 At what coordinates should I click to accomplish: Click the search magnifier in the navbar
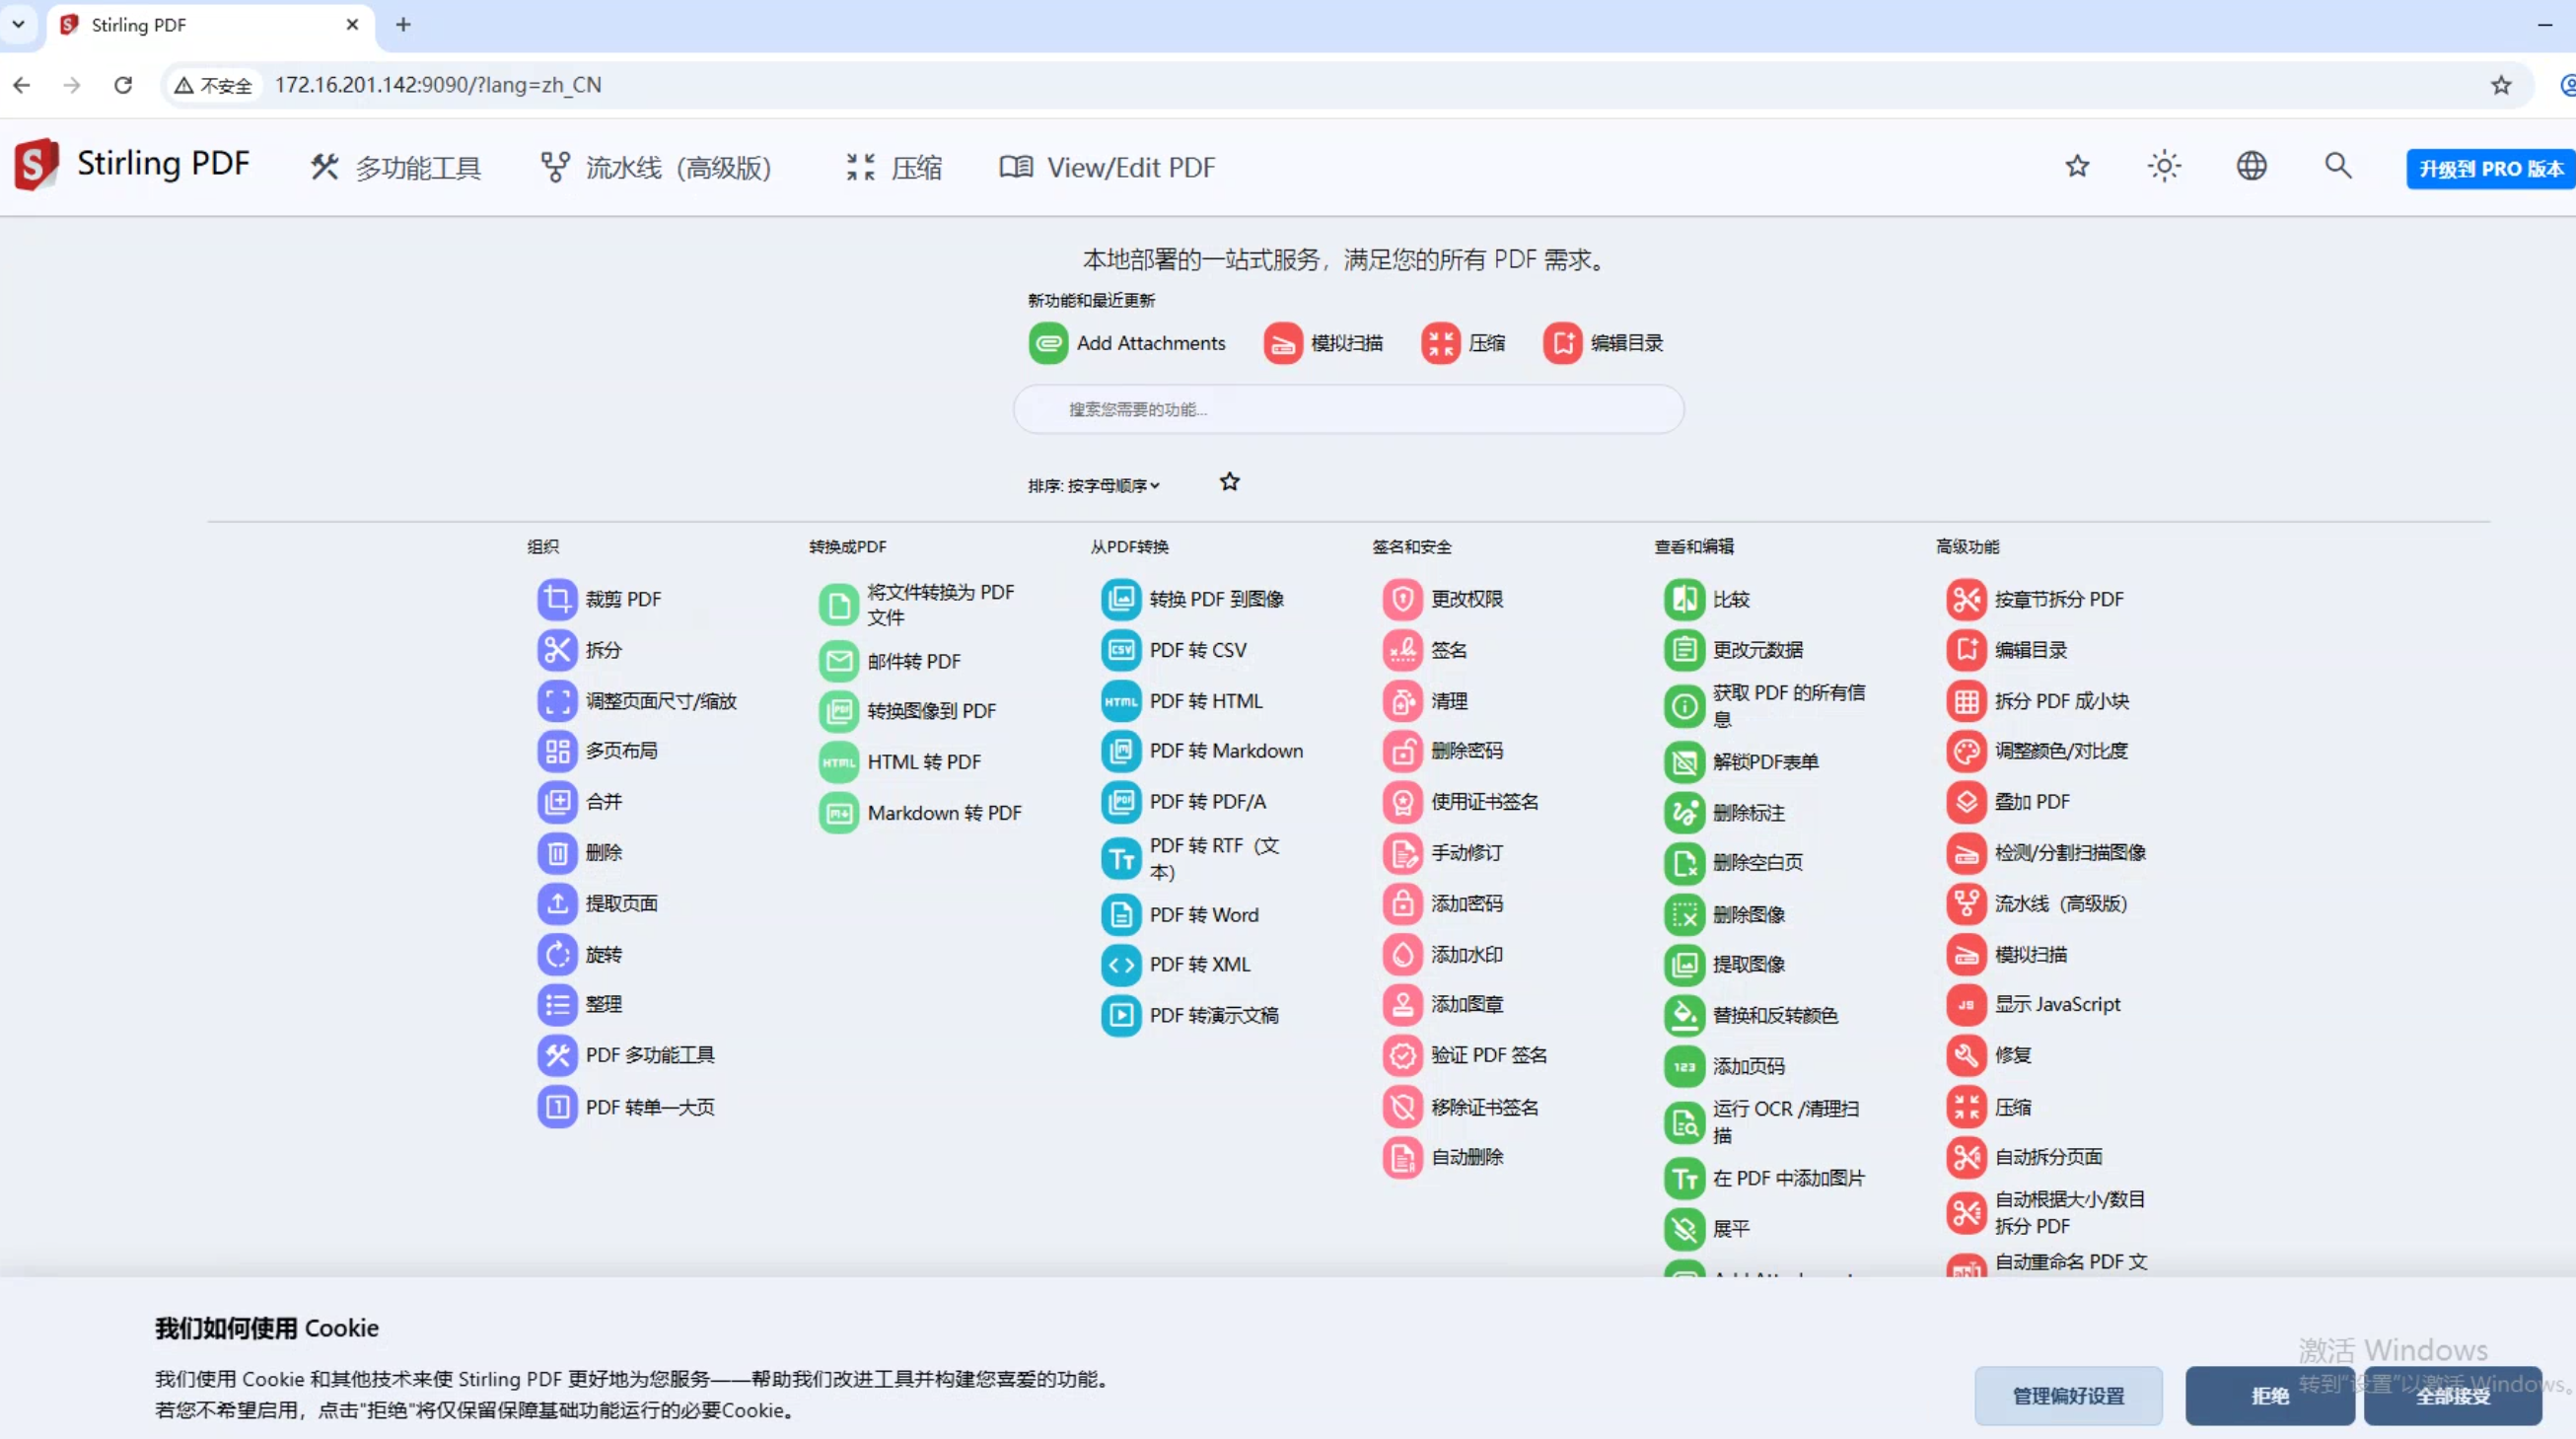coord(2338,166)
